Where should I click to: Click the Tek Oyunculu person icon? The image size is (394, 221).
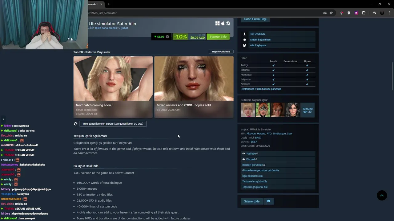(245, 34)
